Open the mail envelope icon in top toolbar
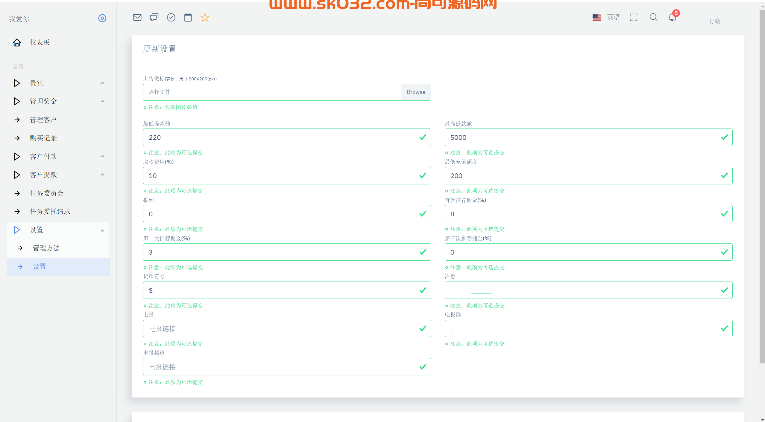 (x=137, y=17)
